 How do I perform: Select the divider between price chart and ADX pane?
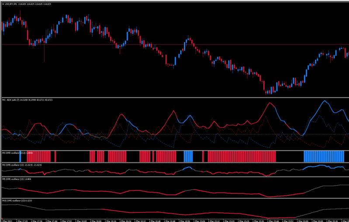tap(175, 98)
